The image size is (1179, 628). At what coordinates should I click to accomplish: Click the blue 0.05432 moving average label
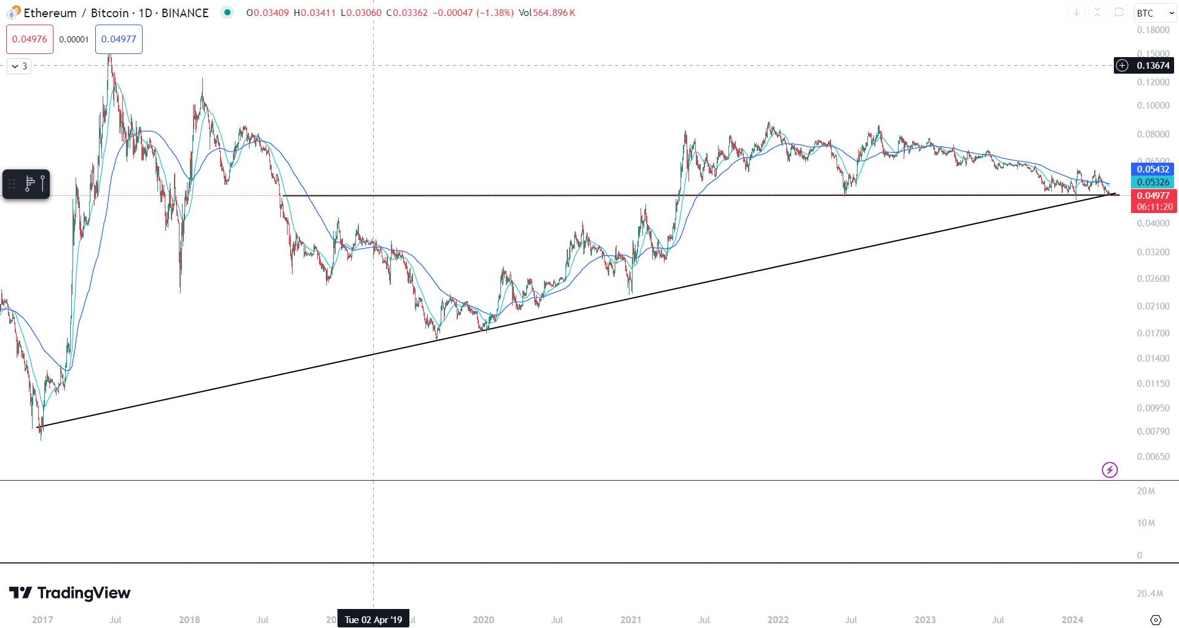tap(1153, 169)
